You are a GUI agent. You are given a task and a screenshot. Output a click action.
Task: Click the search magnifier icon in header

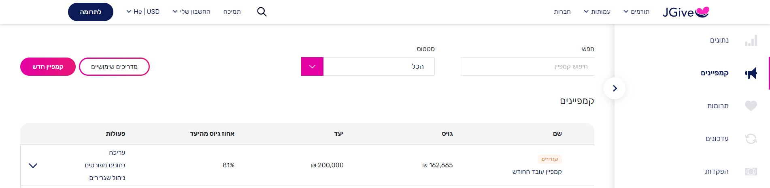pos(262,12)
